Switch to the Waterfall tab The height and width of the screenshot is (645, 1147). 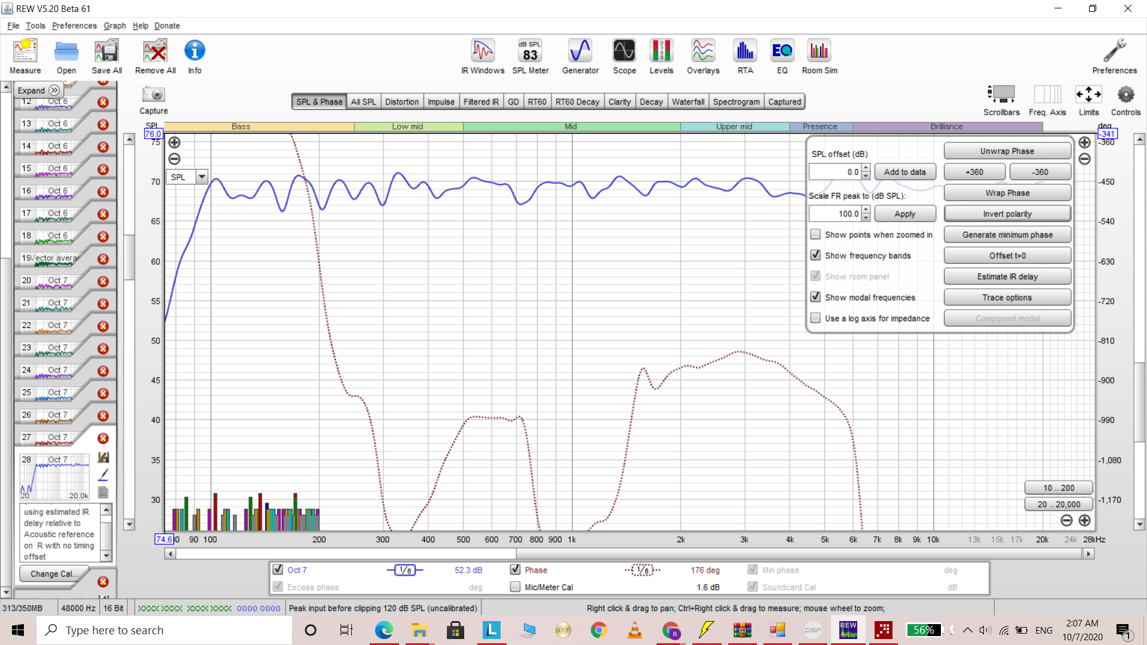[x=688, y=102]
